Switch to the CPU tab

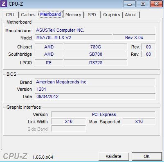pos(10,15)
